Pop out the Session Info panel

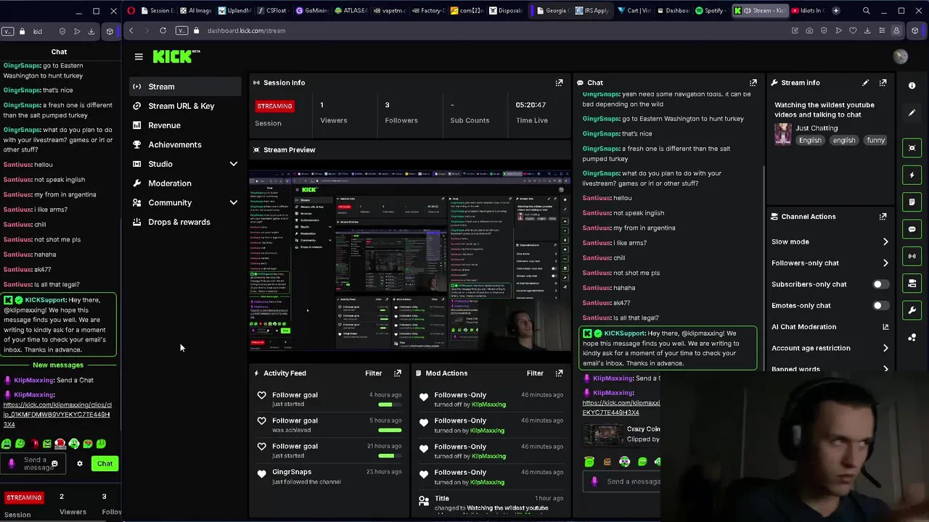pos(559,83)
